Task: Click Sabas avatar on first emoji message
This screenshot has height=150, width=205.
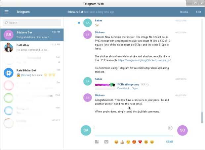Action: click(x=88, y=23)
